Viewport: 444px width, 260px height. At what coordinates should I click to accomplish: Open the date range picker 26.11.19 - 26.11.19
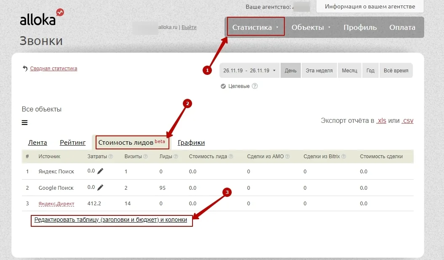pyautogui.click(x=249, y=70)
